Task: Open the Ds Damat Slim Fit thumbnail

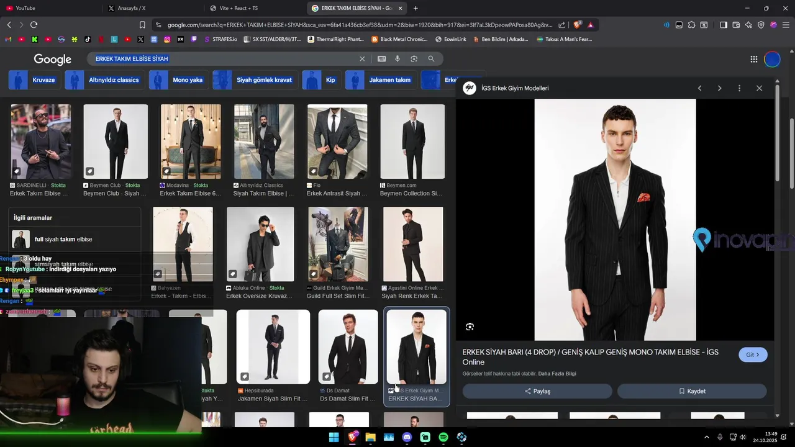Action: [348, 346]
